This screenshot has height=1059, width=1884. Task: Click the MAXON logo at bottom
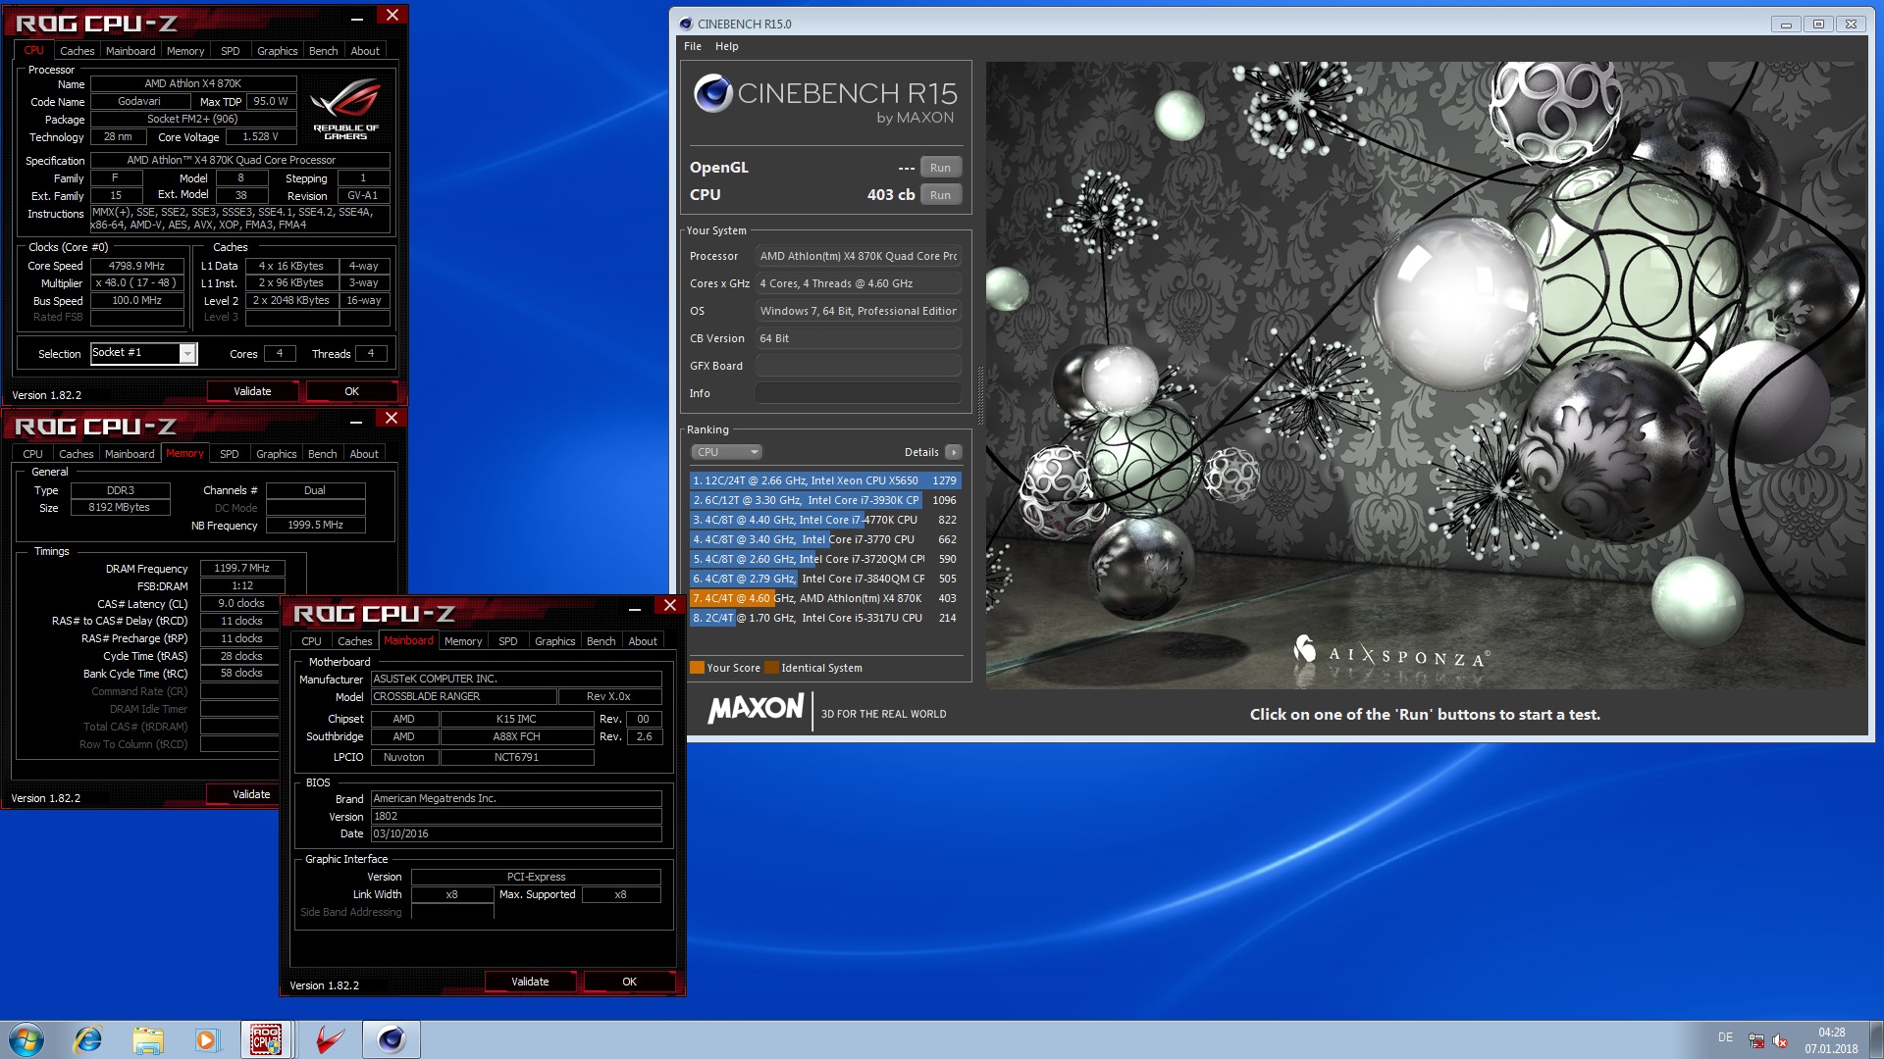point(756,708)
